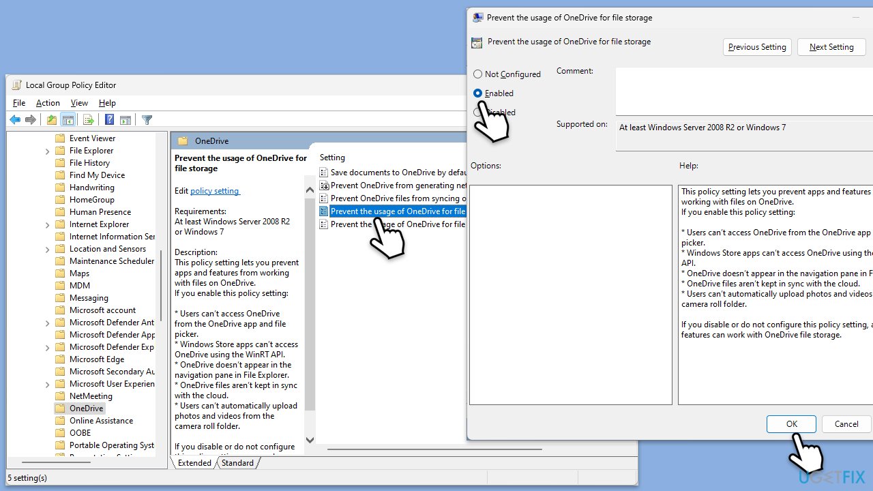Viewport: 873px width, 491px height.
Task: Switch to the Extended tab
Action: coord(194,463)
